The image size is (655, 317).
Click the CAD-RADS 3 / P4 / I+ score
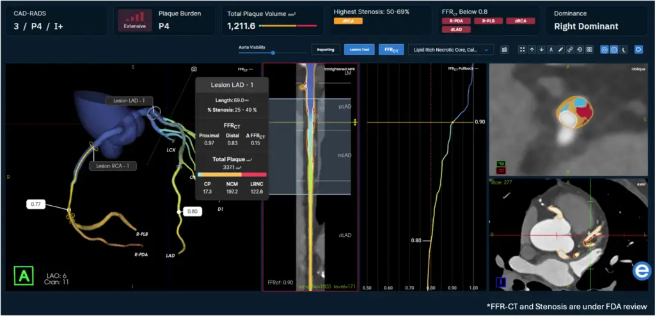pyautogui.click(x=38, y=27)
